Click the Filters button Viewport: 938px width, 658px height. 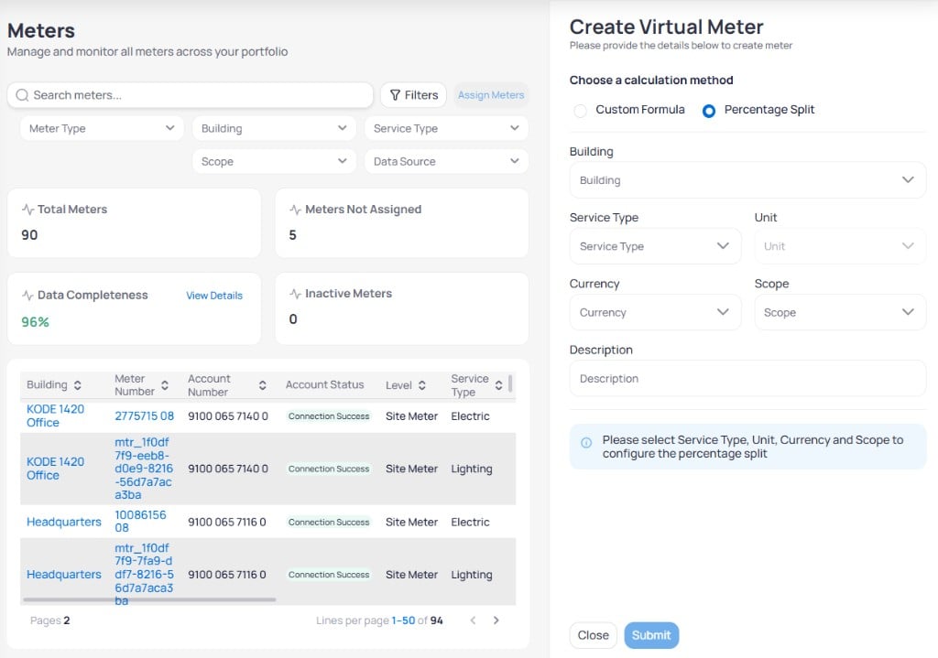tap(413, 95)
